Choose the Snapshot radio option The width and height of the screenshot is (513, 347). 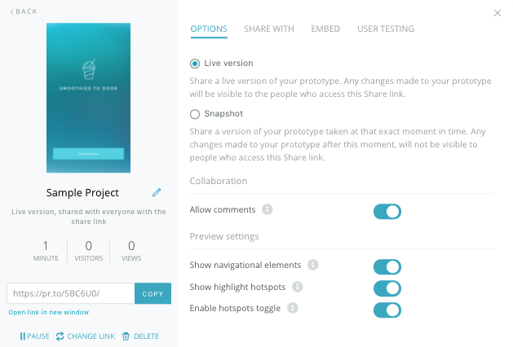point(195,114)
